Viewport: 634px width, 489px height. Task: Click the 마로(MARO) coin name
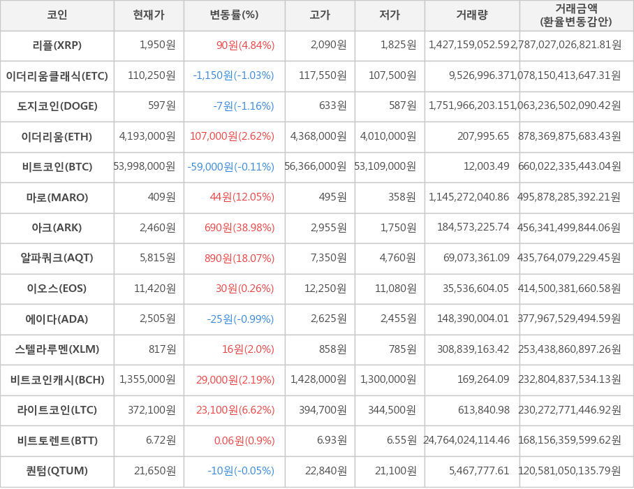(x=57, y=198)
